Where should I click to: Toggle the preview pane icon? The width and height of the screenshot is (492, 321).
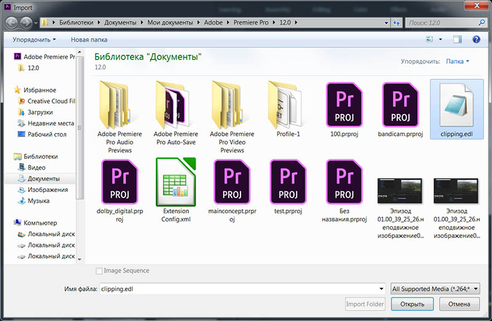(457, 39)
